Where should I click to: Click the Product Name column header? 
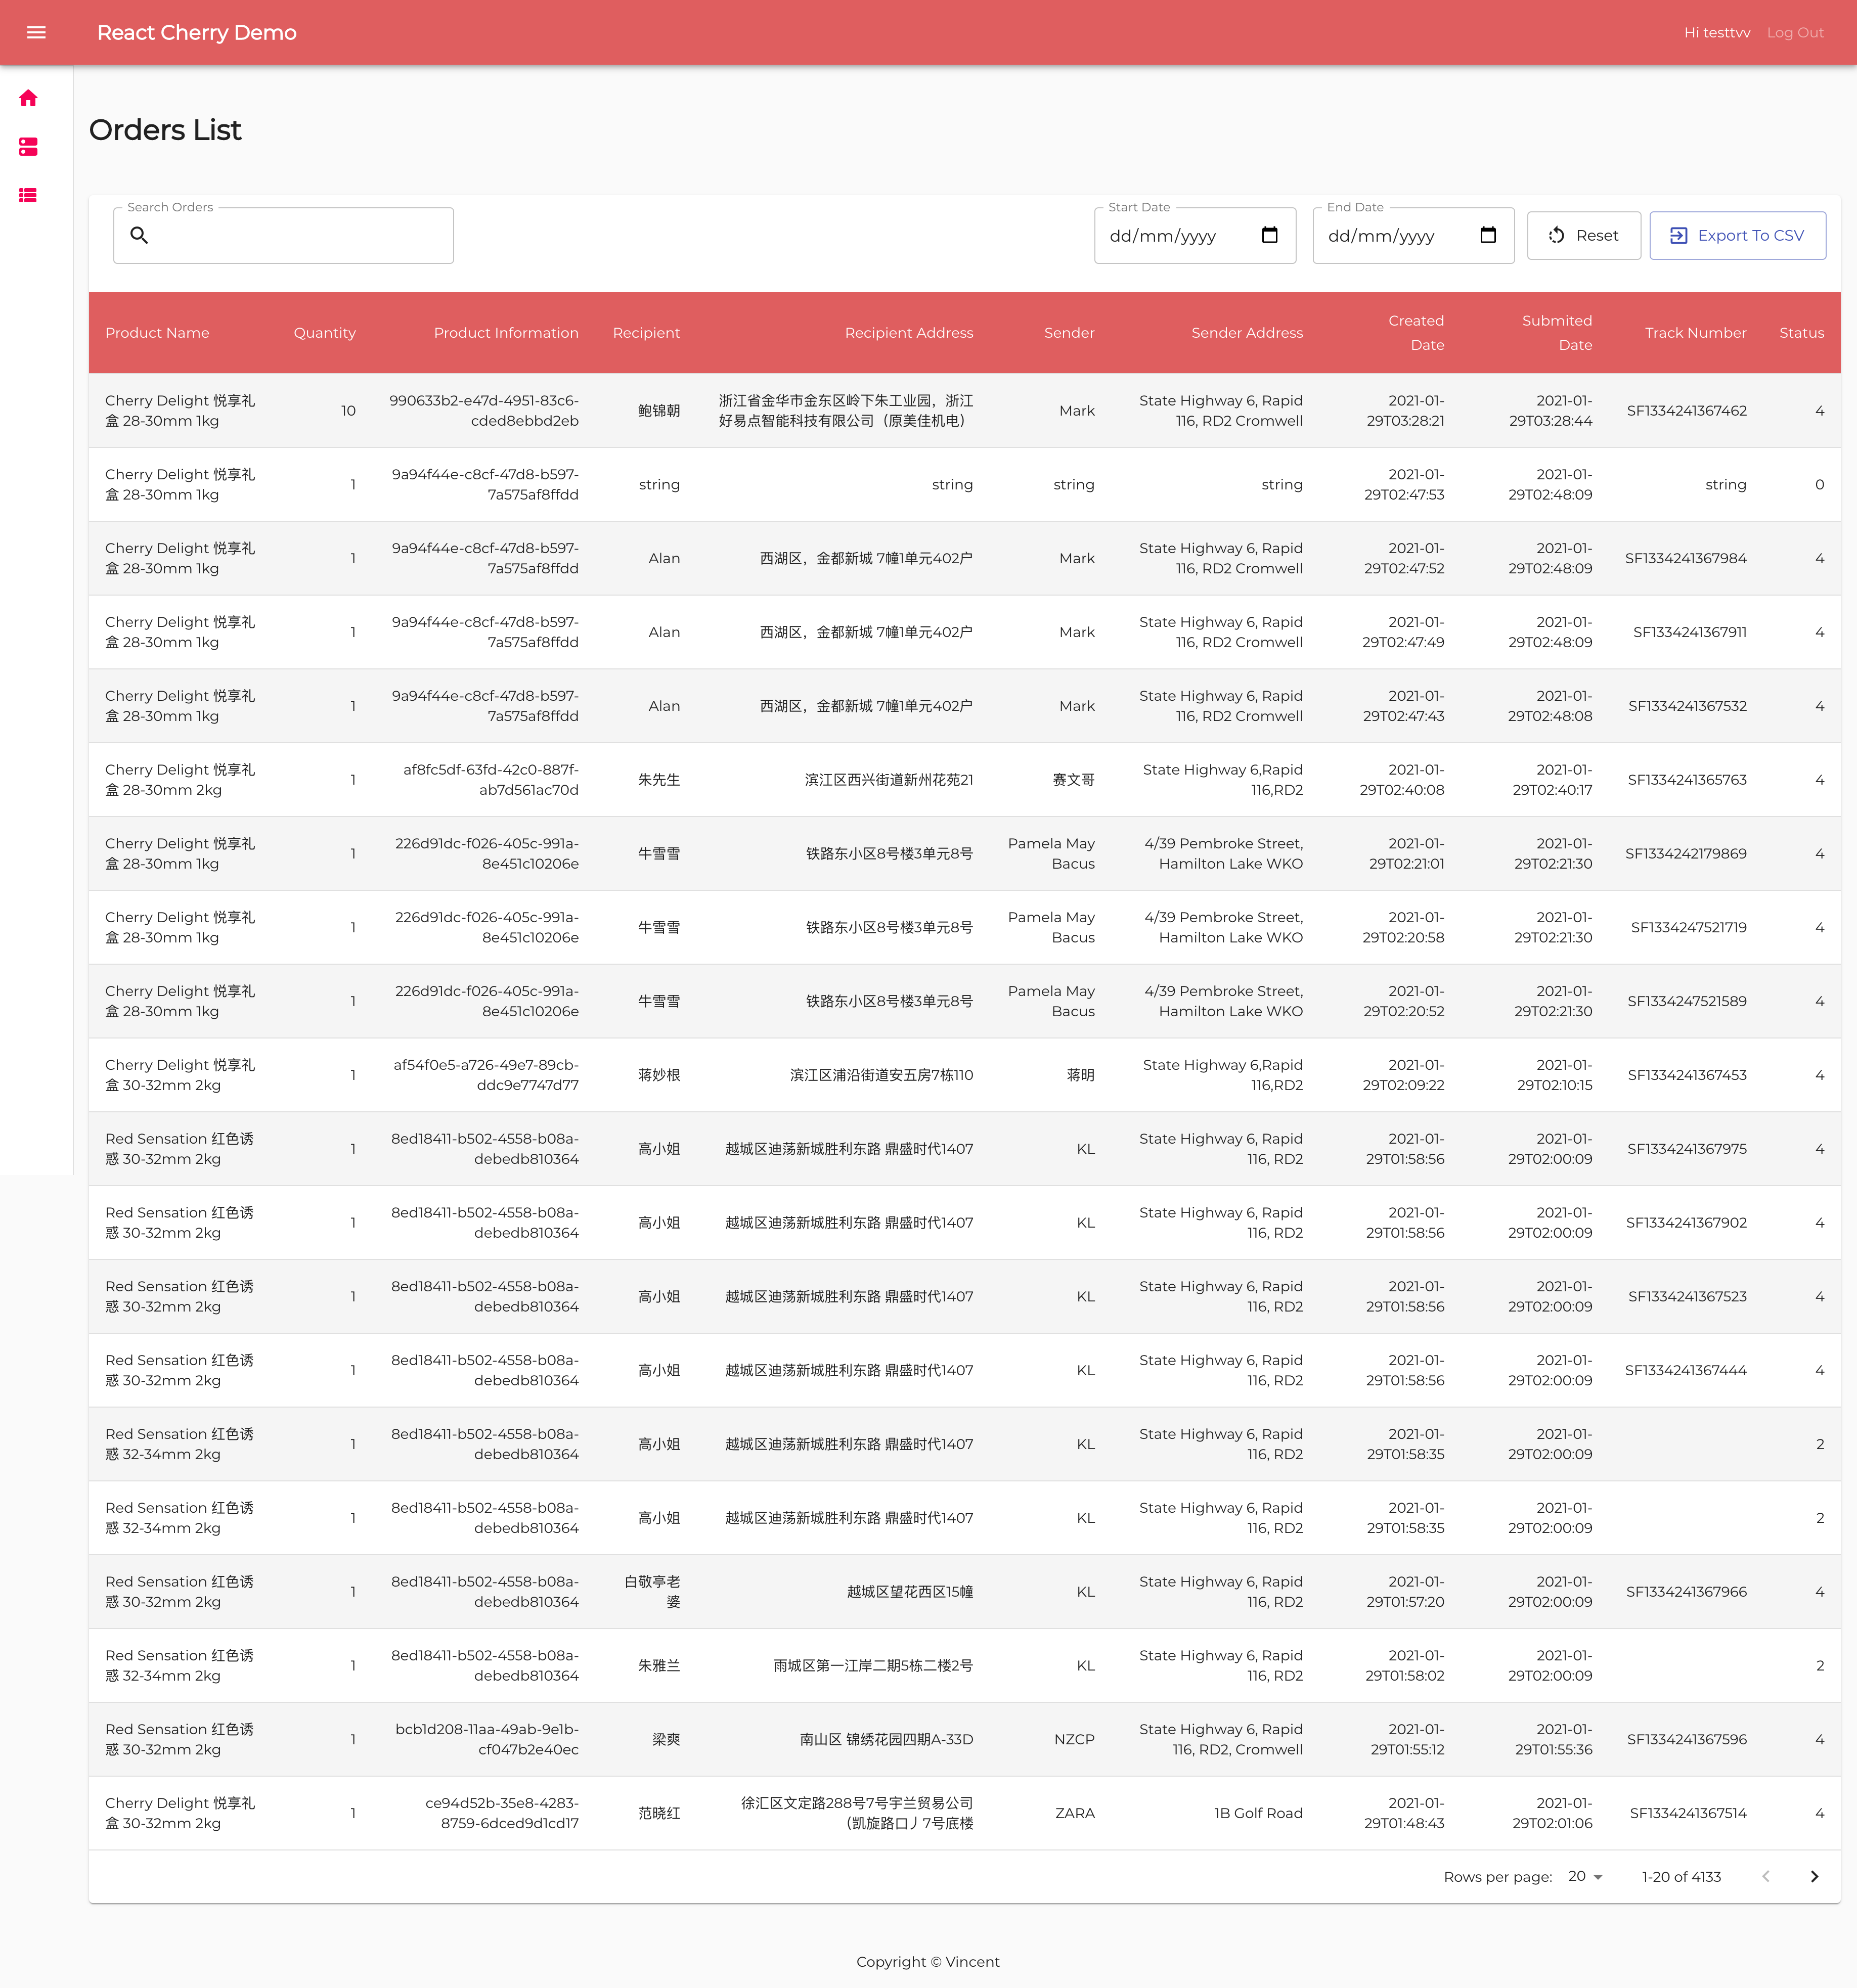[157, 333]
